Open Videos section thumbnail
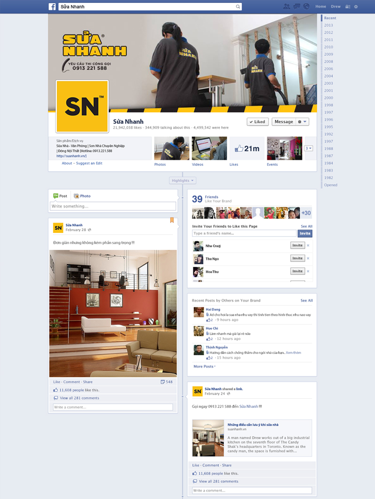375x499 pixels. point(209,149)
